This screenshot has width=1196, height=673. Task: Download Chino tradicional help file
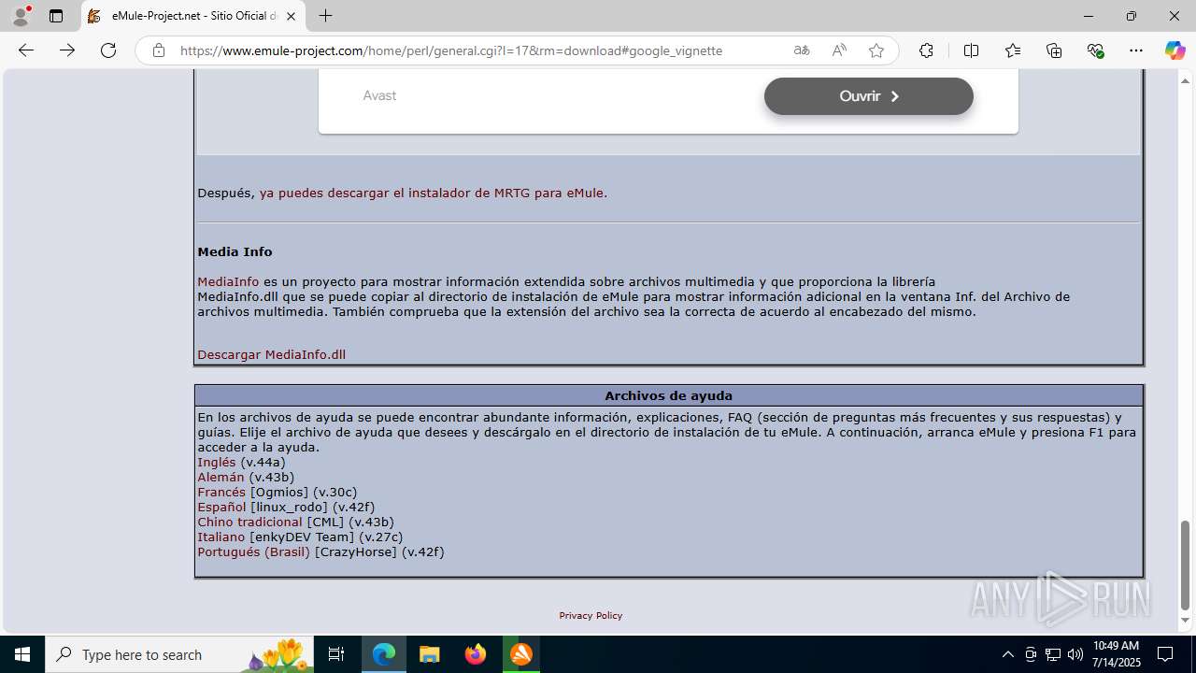point(249,522)
